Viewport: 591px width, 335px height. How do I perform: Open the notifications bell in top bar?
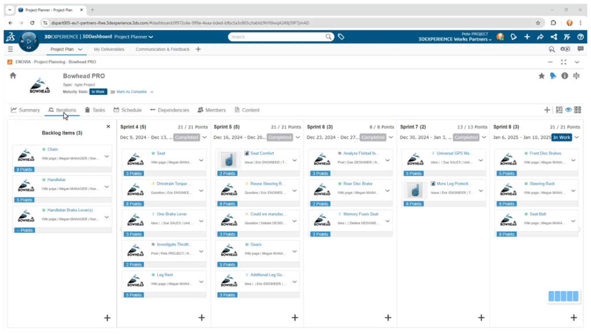tap(513, 37)
